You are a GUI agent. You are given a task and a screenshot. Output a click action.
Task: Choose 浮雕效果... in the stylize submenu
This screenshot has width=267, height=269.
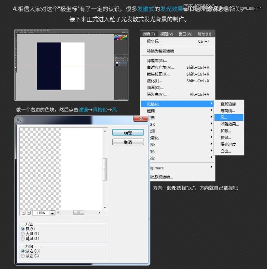point(229,124)
